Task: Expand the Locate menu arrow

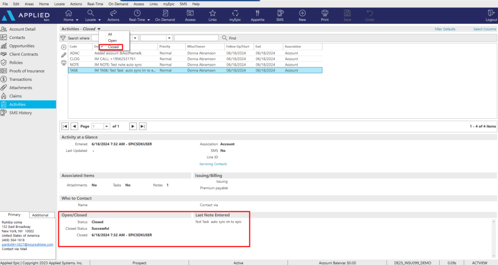Action: click(99, 19)
